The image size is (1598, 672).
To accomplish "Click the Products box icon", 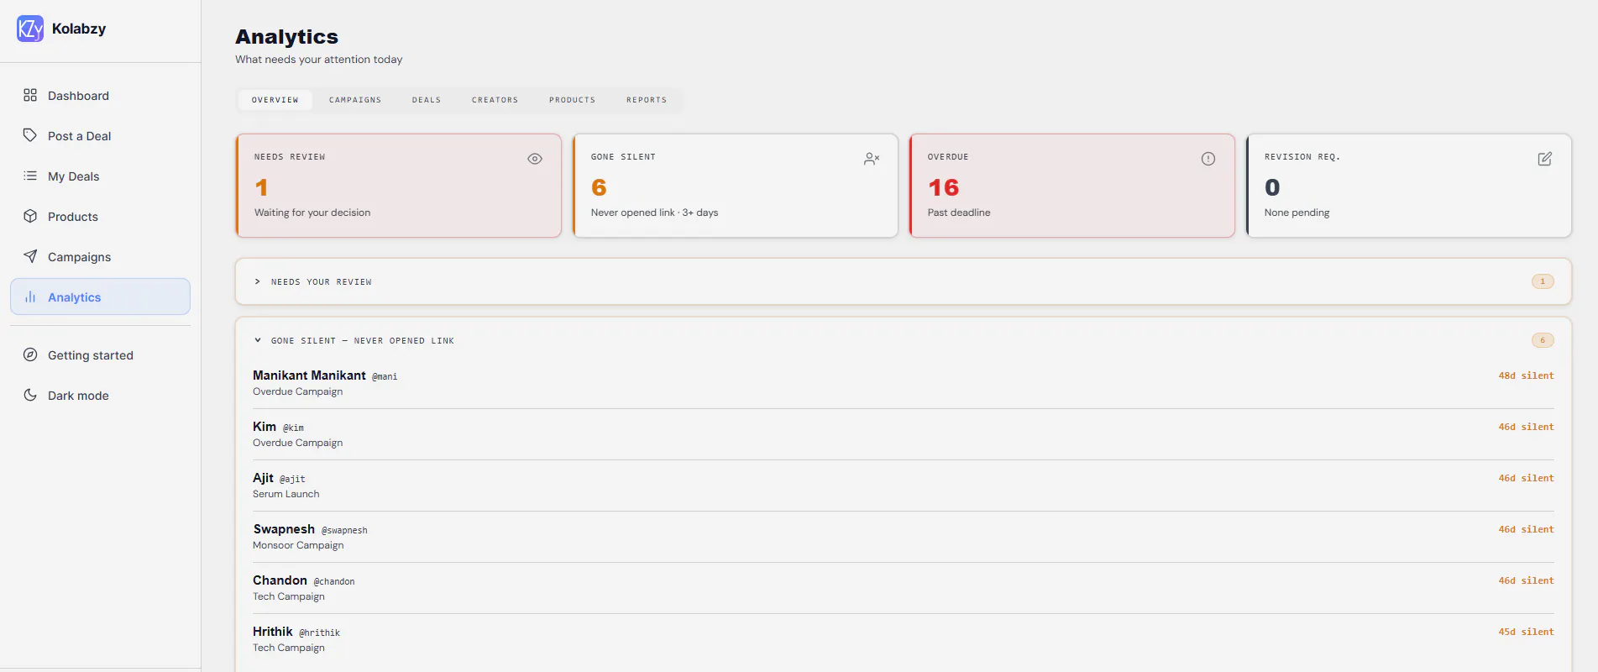I will click(30, 216).
